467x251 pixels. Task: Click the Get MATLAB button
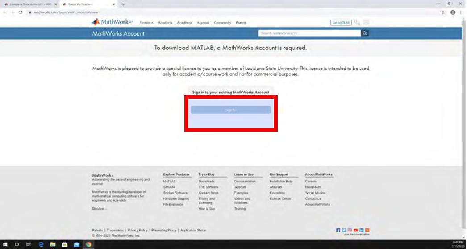pos(341,23)
